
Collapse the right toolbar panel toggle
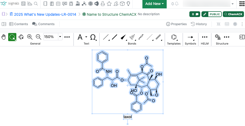pos(242,37)
